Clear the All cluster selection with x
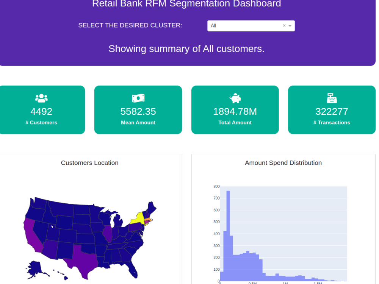This screenshot has width=379, height=284. [284, 26]
